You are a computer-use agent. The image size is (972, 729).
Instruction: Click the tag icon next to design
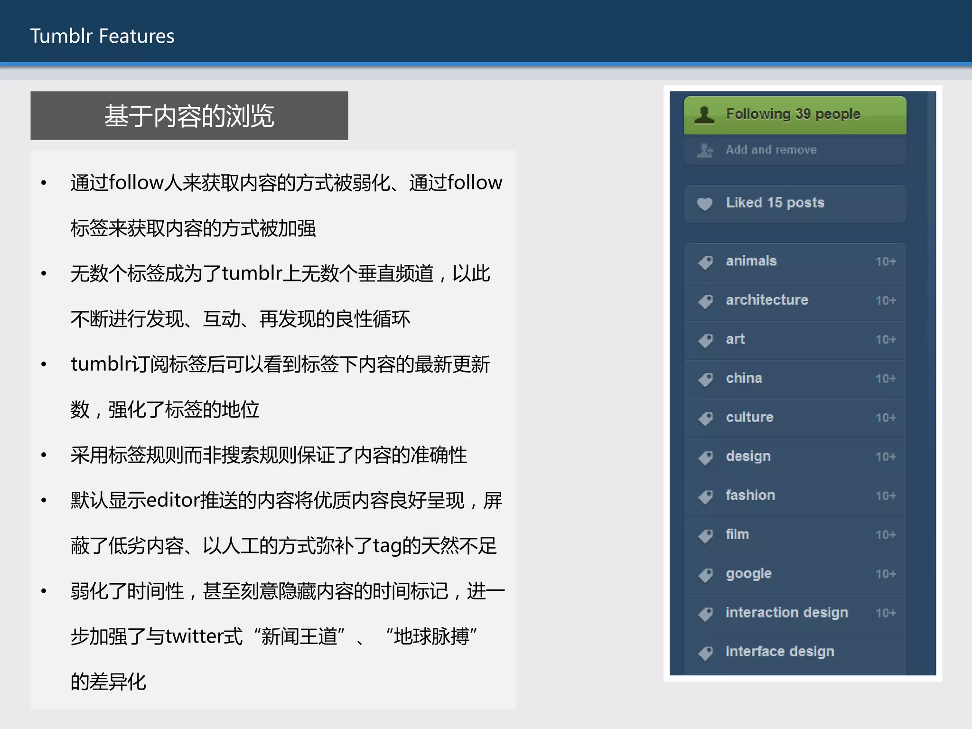(x=706, y=457)
